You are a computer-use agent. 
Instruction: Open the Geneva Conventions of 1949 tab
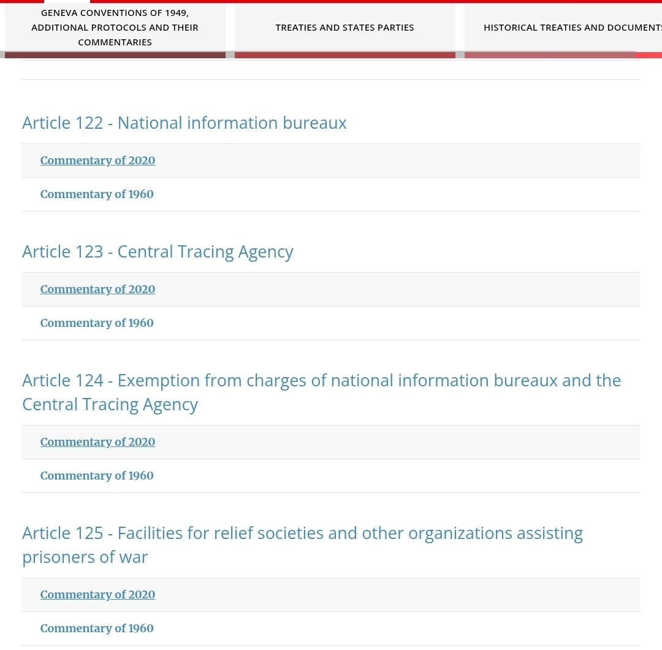tap(115, 28)
